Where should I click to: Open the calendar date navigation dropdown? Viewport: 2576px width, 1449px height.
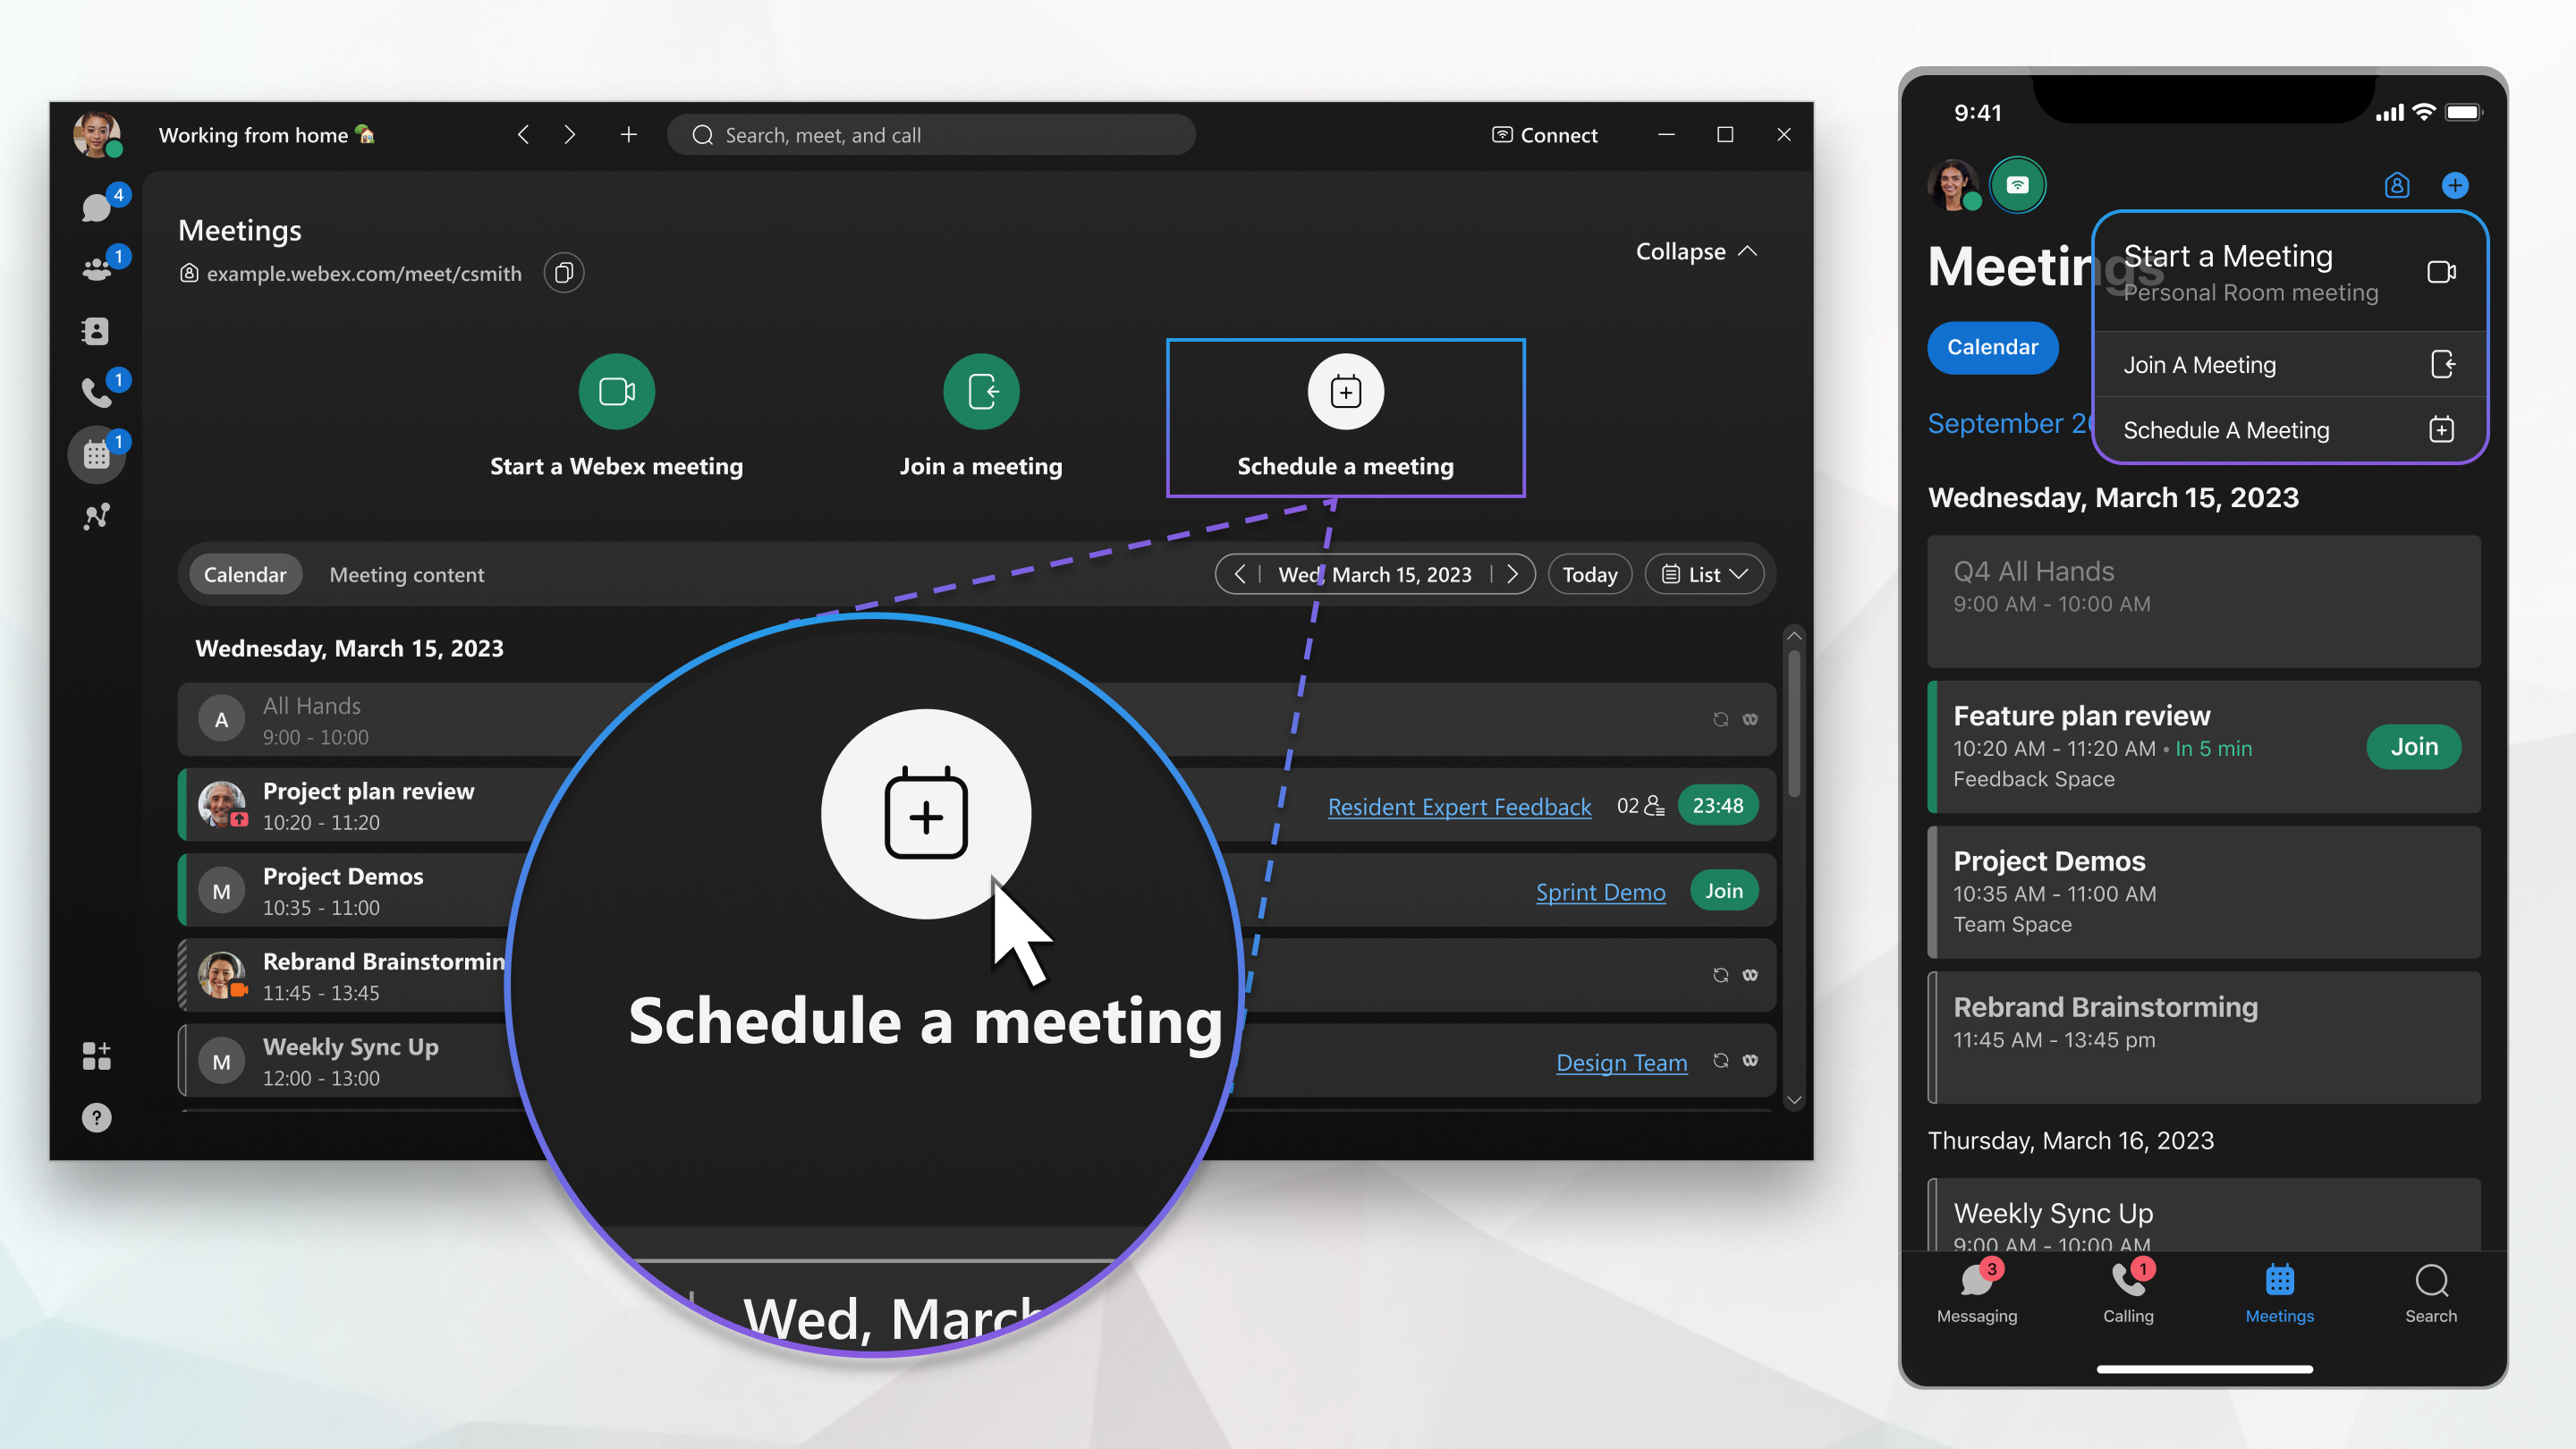tap(1377, 573)
